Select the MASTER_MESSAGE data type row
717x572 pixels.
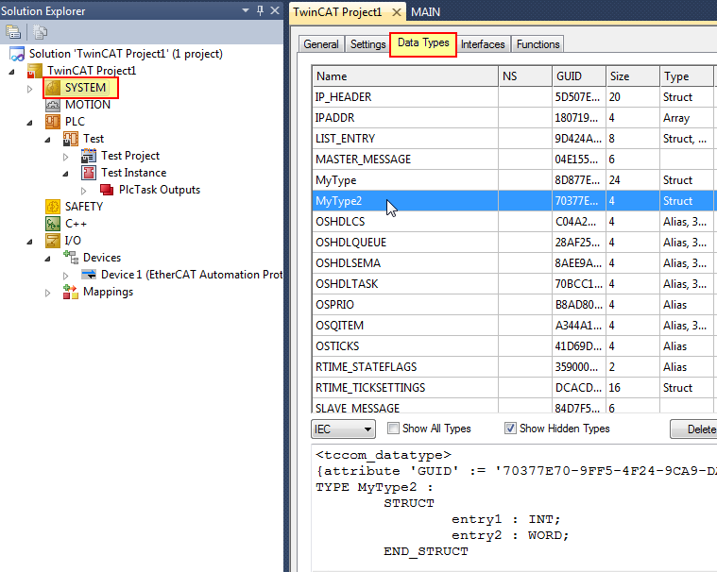pos(513,160)
